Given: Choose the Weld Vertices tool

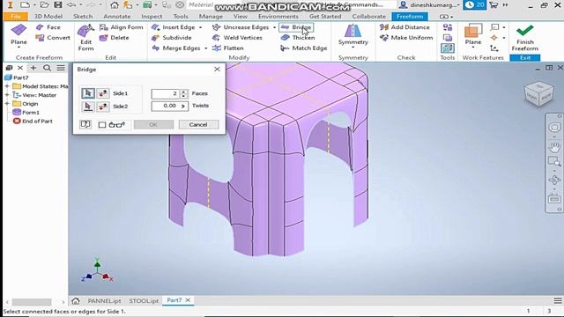Looking at the screenshot, I should click(x=237, y=38).
